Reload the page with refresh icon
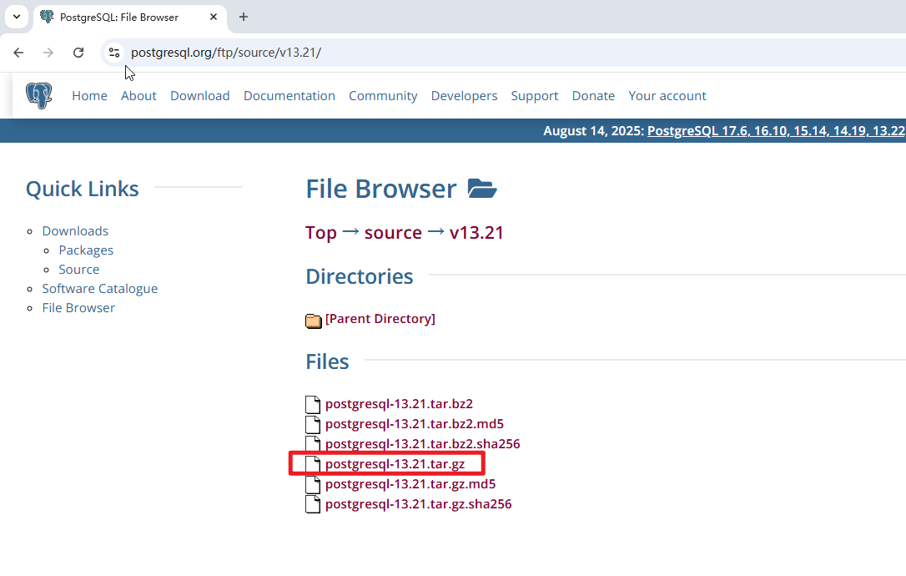This screenshot has height=576, width=906. coord(78,53)
